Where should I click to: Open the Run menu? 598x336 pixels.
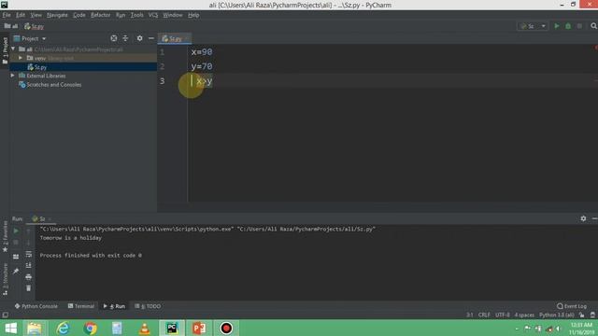(121, 15)
